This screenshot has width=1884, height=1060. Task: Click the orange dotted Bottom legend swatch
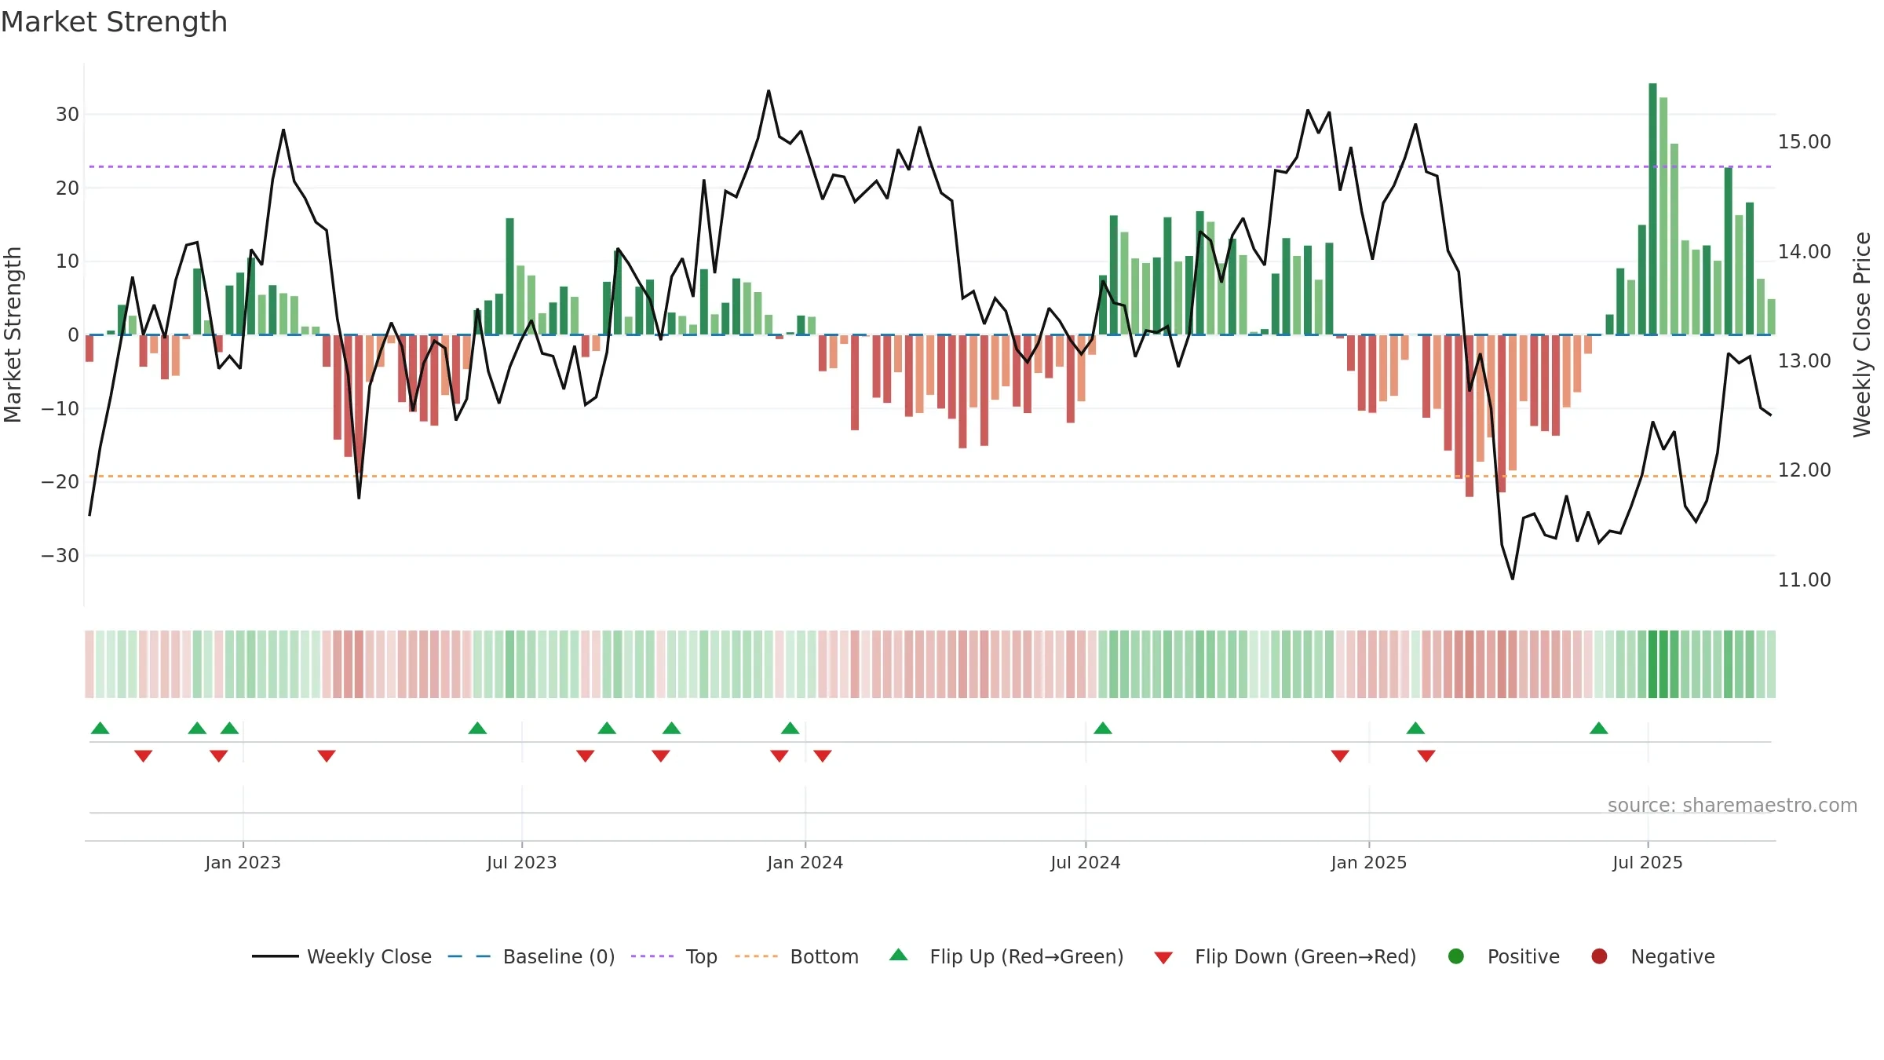[x=757, y=956]
